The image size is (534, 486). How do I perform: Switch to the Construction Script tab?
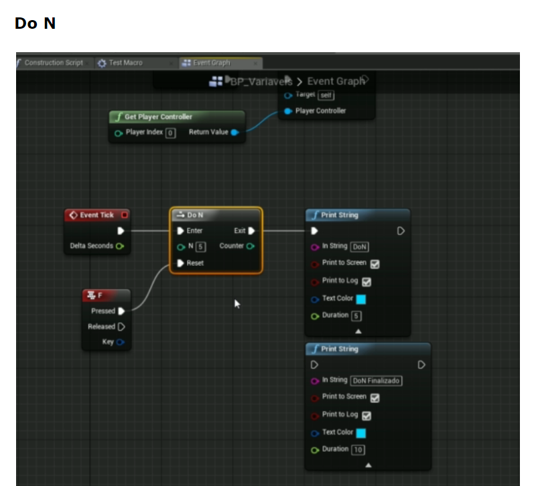pos(54,63)
